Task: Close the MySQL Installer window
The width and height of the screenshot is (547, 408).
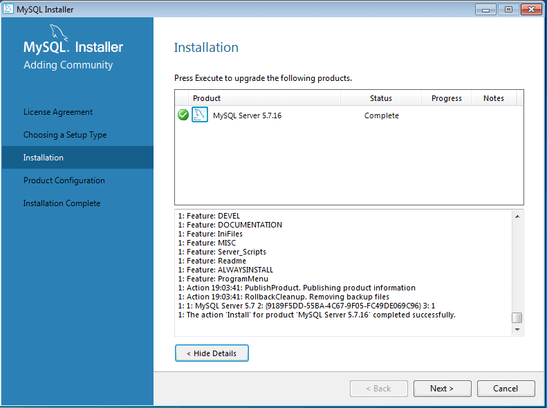Action: pyautogui.click(x=531, y=10)
